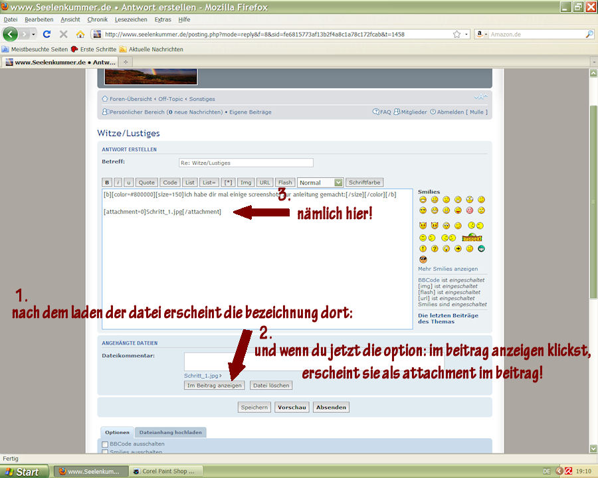Click the Mehr Smilies anzeigen link

[447, 269]
